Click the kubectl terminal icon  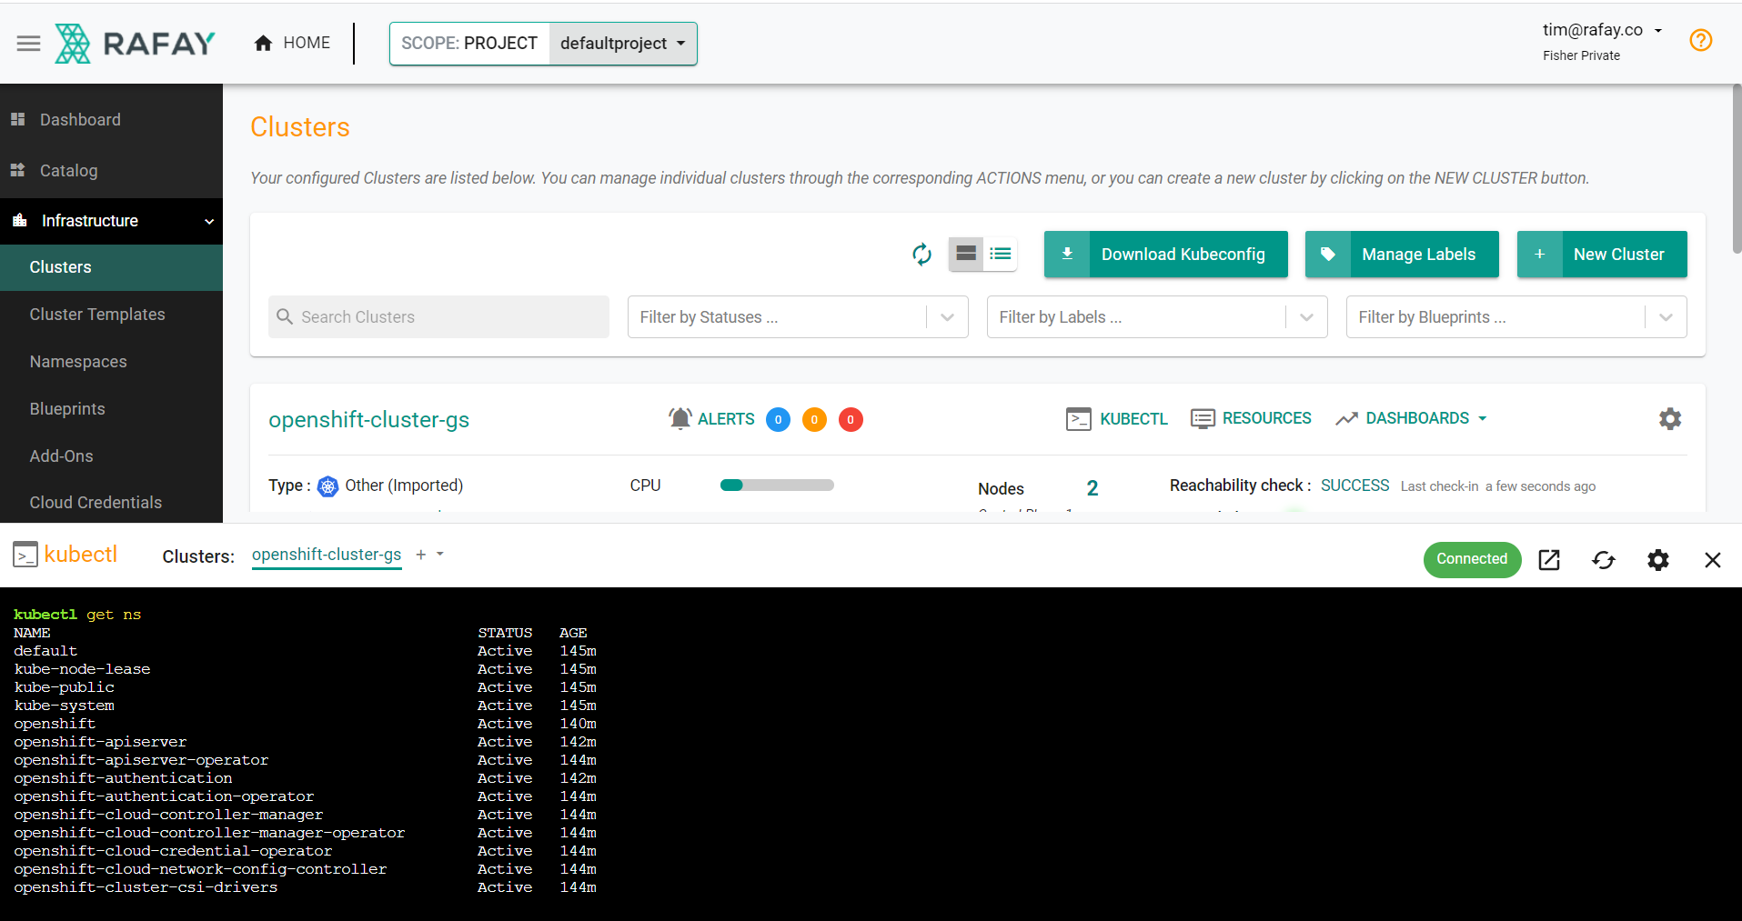coord(25,555)
